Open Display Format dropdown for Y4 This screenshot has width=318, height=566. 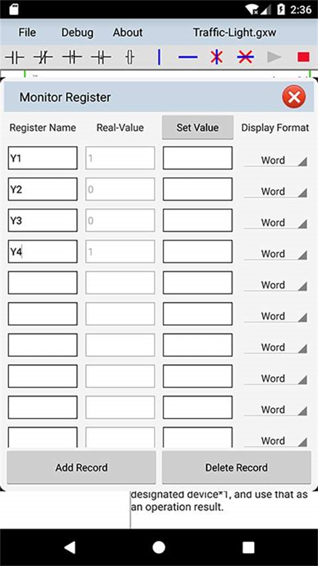[275, 254]
